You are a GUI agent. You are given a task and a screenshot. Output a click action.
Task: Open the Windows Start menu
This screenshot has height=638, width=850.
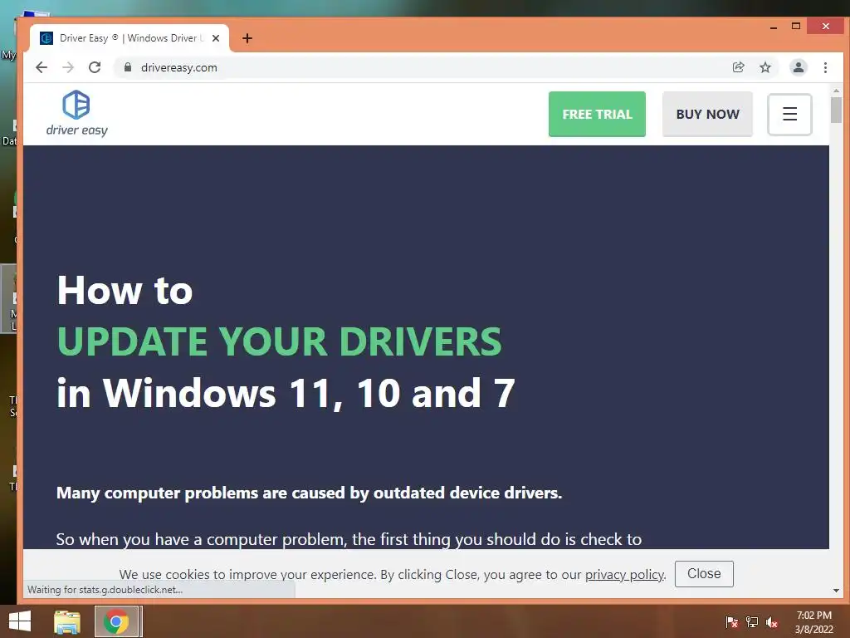click(x=20, y=621)
